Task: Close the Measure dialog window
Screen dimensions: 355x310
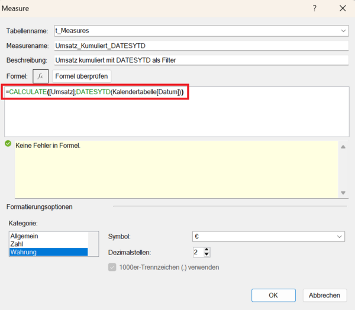Action: pos(343,8)
